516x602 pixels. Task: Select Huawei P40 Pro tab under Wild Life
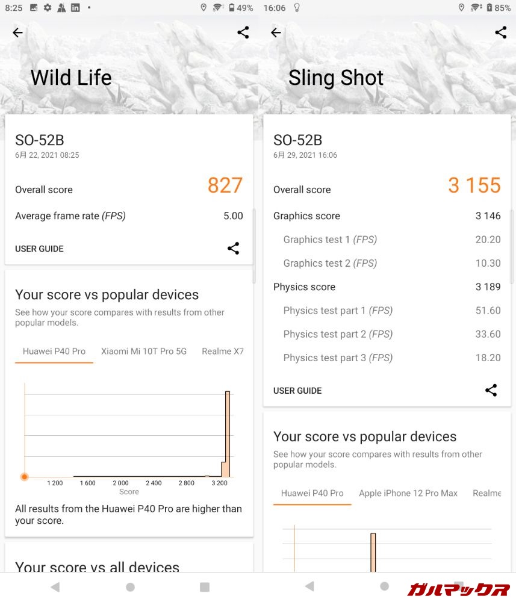(x=54, y=351)
